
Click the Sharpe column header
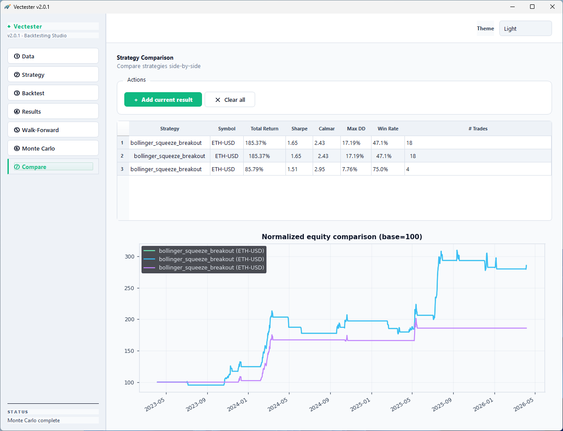(299, 129)
